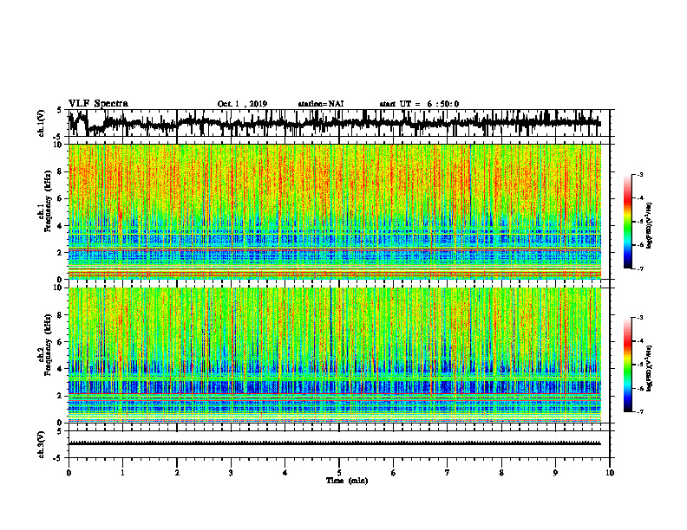687x530 pixels.
Task: Click the ch.2 colorbar "log(PSD)(V²/Hz)" label
Action: (650, 367)
